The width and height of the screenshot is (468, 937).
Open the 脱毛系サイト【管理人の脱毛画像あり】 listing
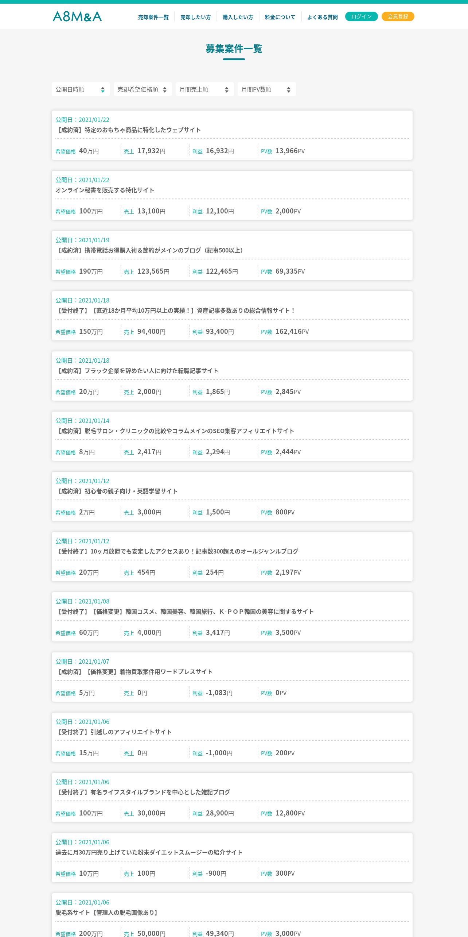[232, 915]
